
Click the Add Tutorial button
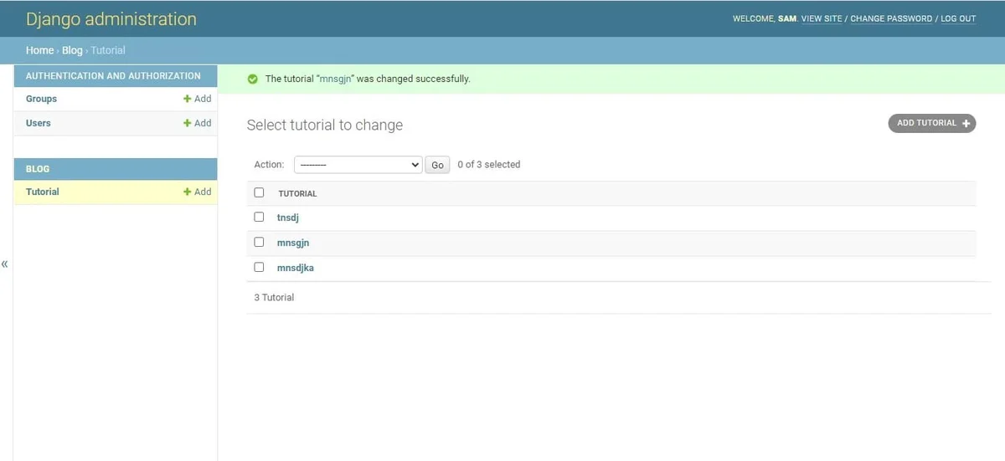point(932,123)
